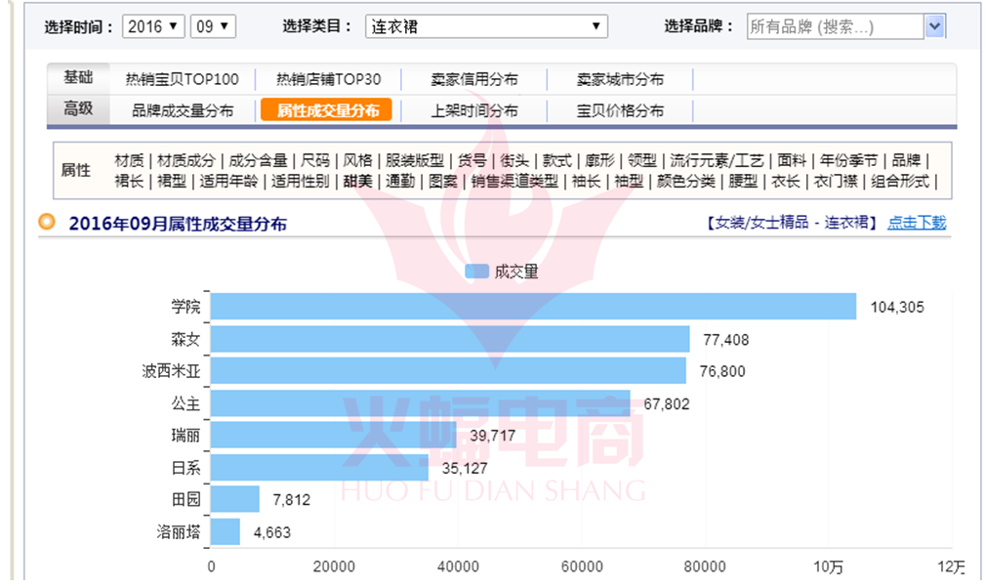The width and height of the screenshot is (986, 588).
Task: Open the year dropdown showing 2016
Action: coord(154,26)
